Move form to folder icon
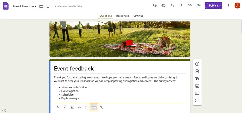Image resolution: width=242 pixels, height=113 pixels. click(41, 6)
